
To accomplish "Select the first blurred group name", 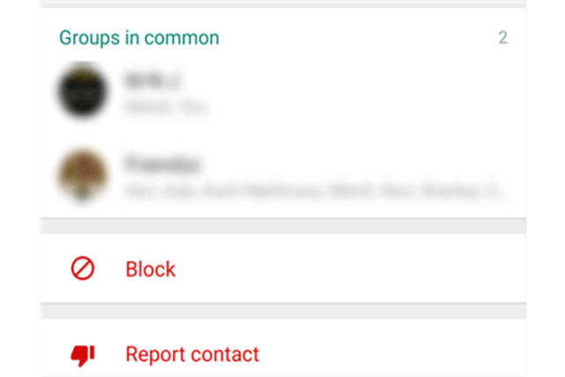I will point(151,80).
